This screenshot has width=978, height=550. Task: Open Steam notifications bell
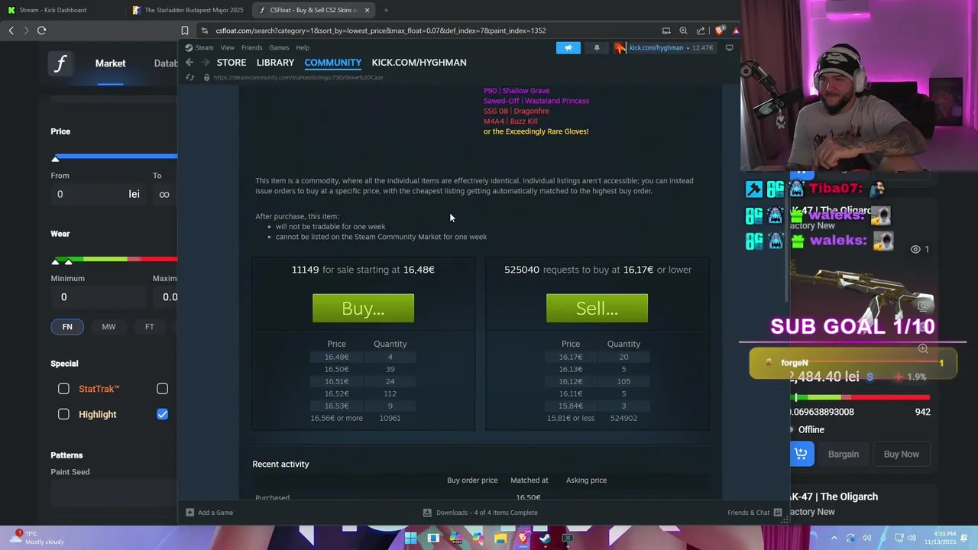click(597, 47)
